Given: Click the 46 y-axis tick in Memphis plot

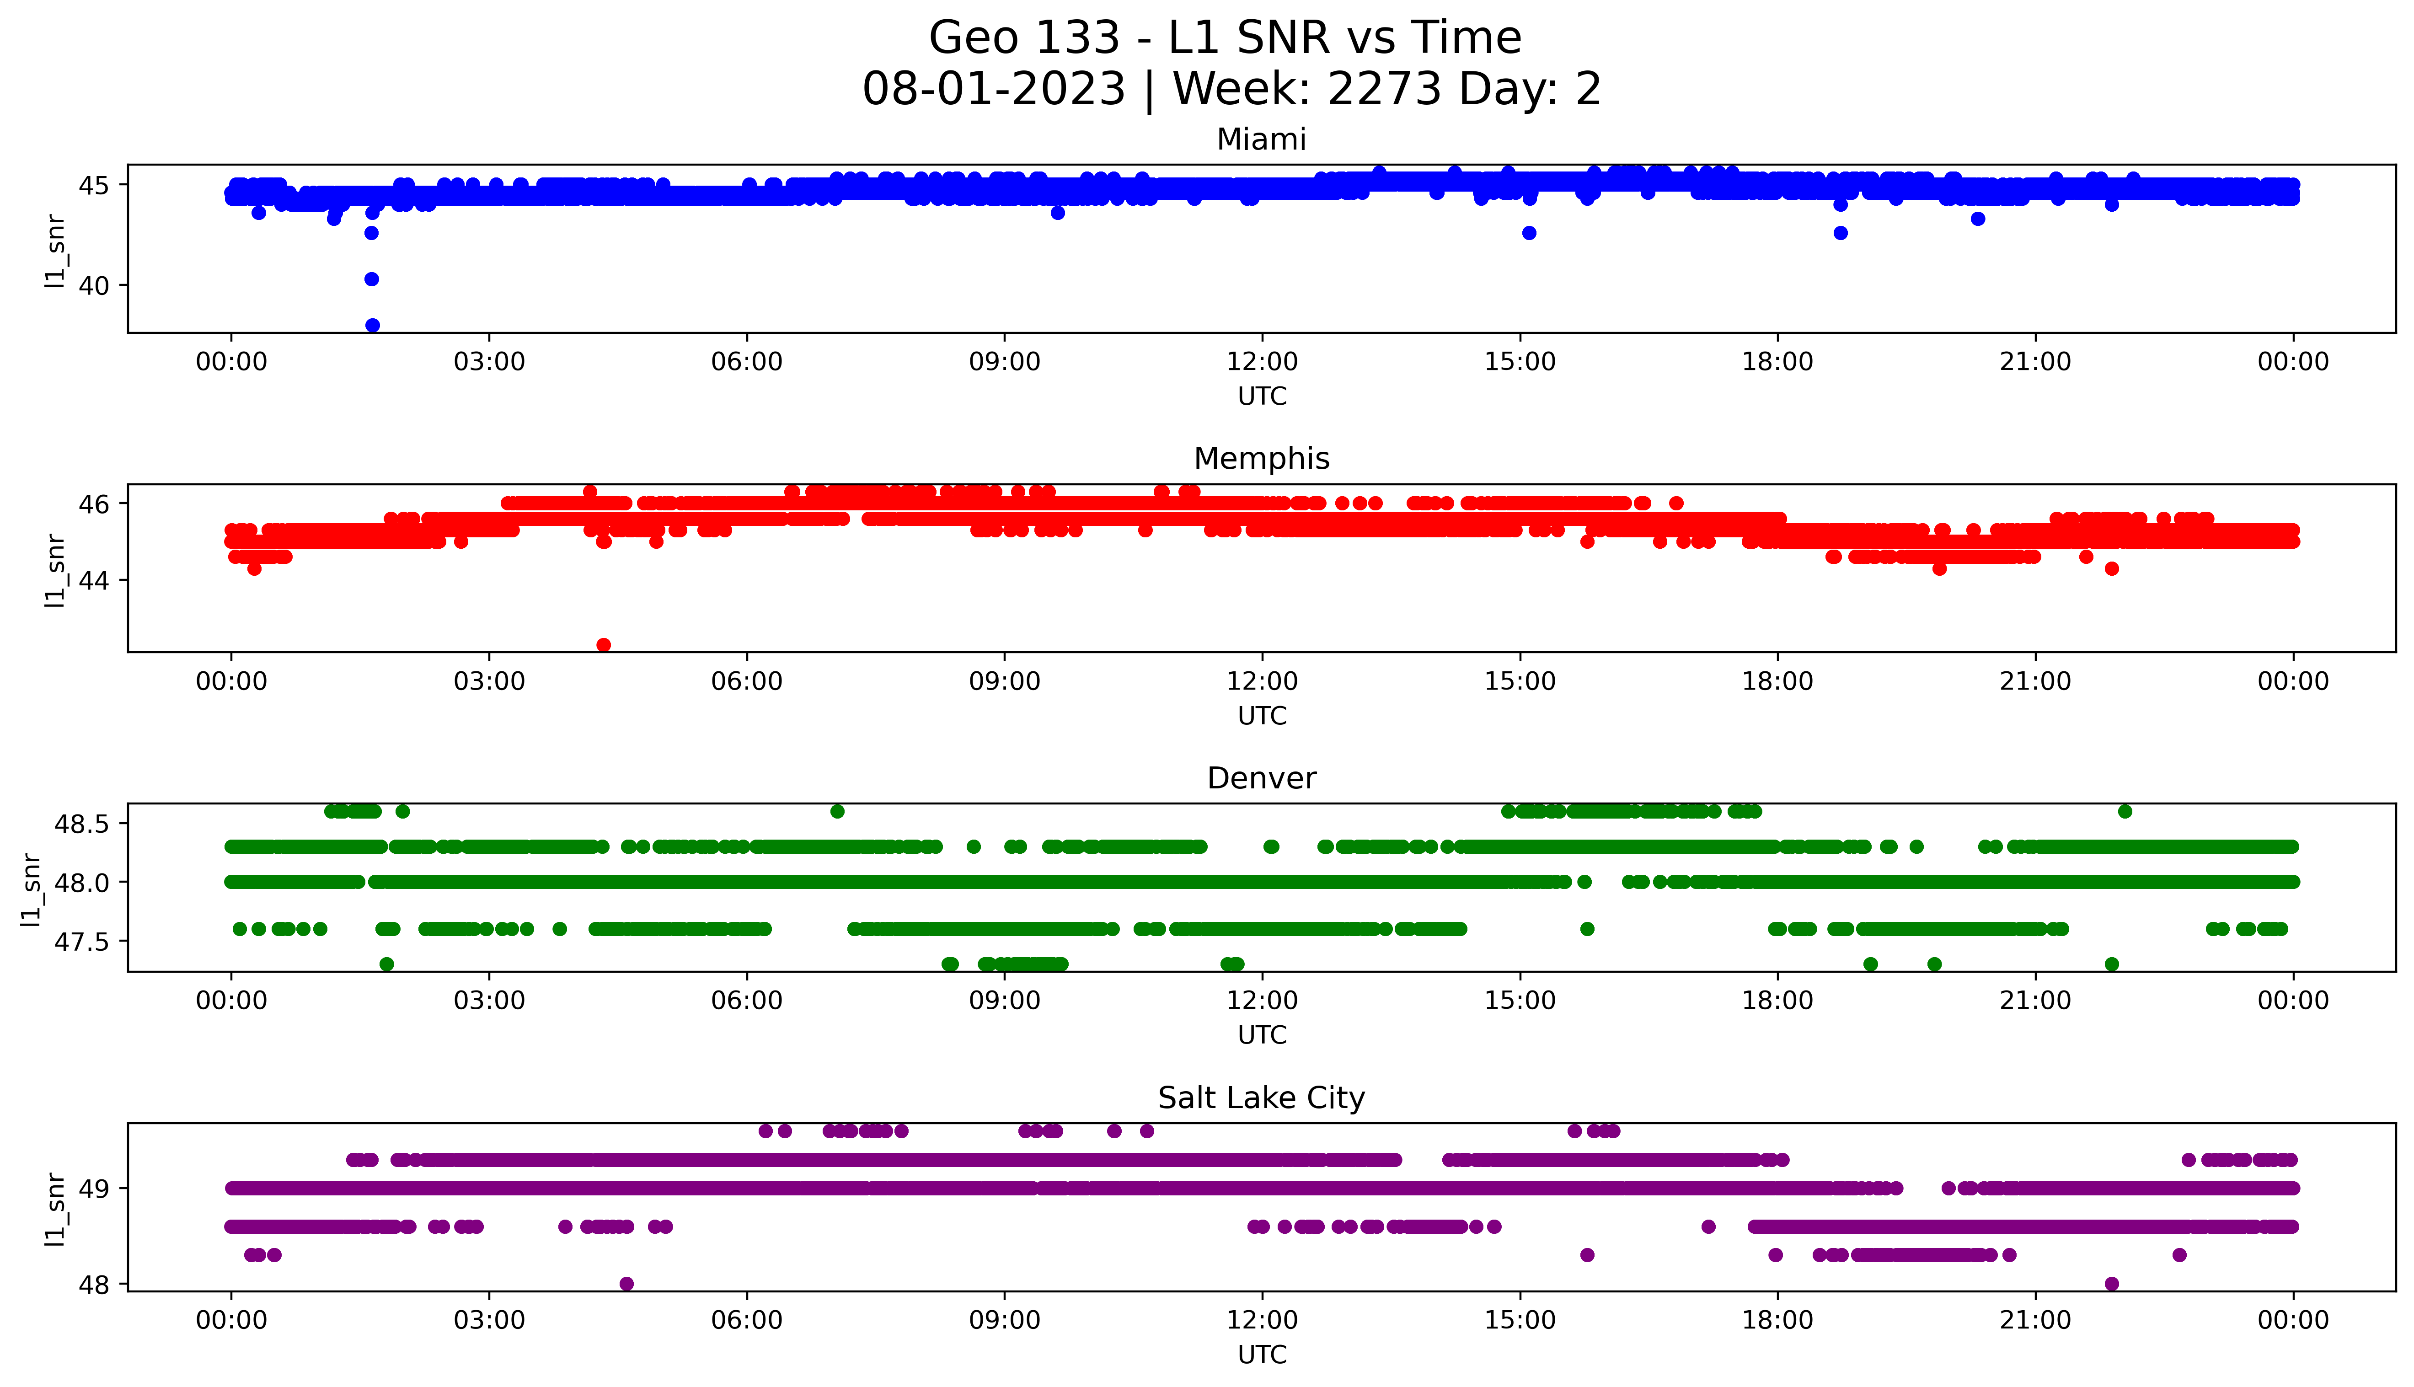Looking at the screenshot, I should point(94,503).
